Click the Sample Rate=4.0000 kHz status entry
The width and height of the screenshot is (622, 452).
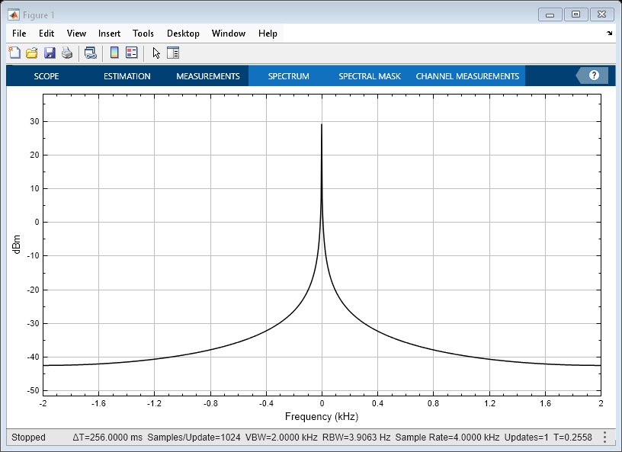pyautogui.click(x=447, y=438)
